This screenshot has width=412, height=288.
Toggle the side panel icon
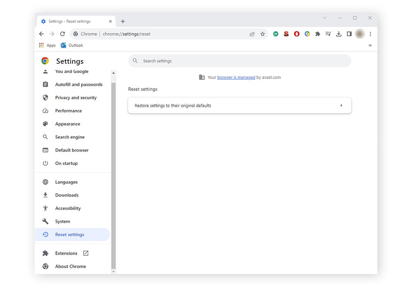[x=349, y=34]
